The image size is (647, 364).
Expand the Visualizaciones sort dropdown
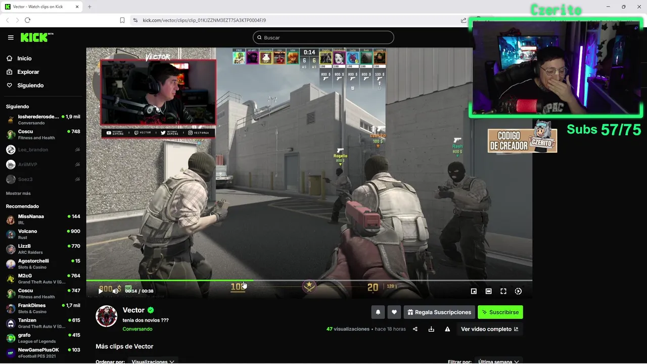153,361
